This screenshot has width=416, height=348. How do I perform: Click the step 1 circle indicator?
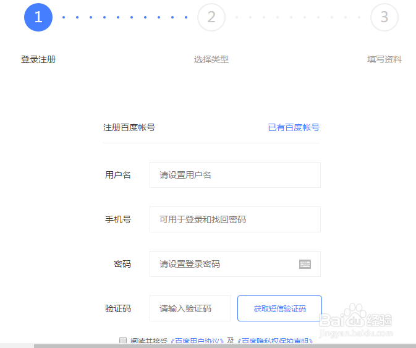[x=38, y=17]
